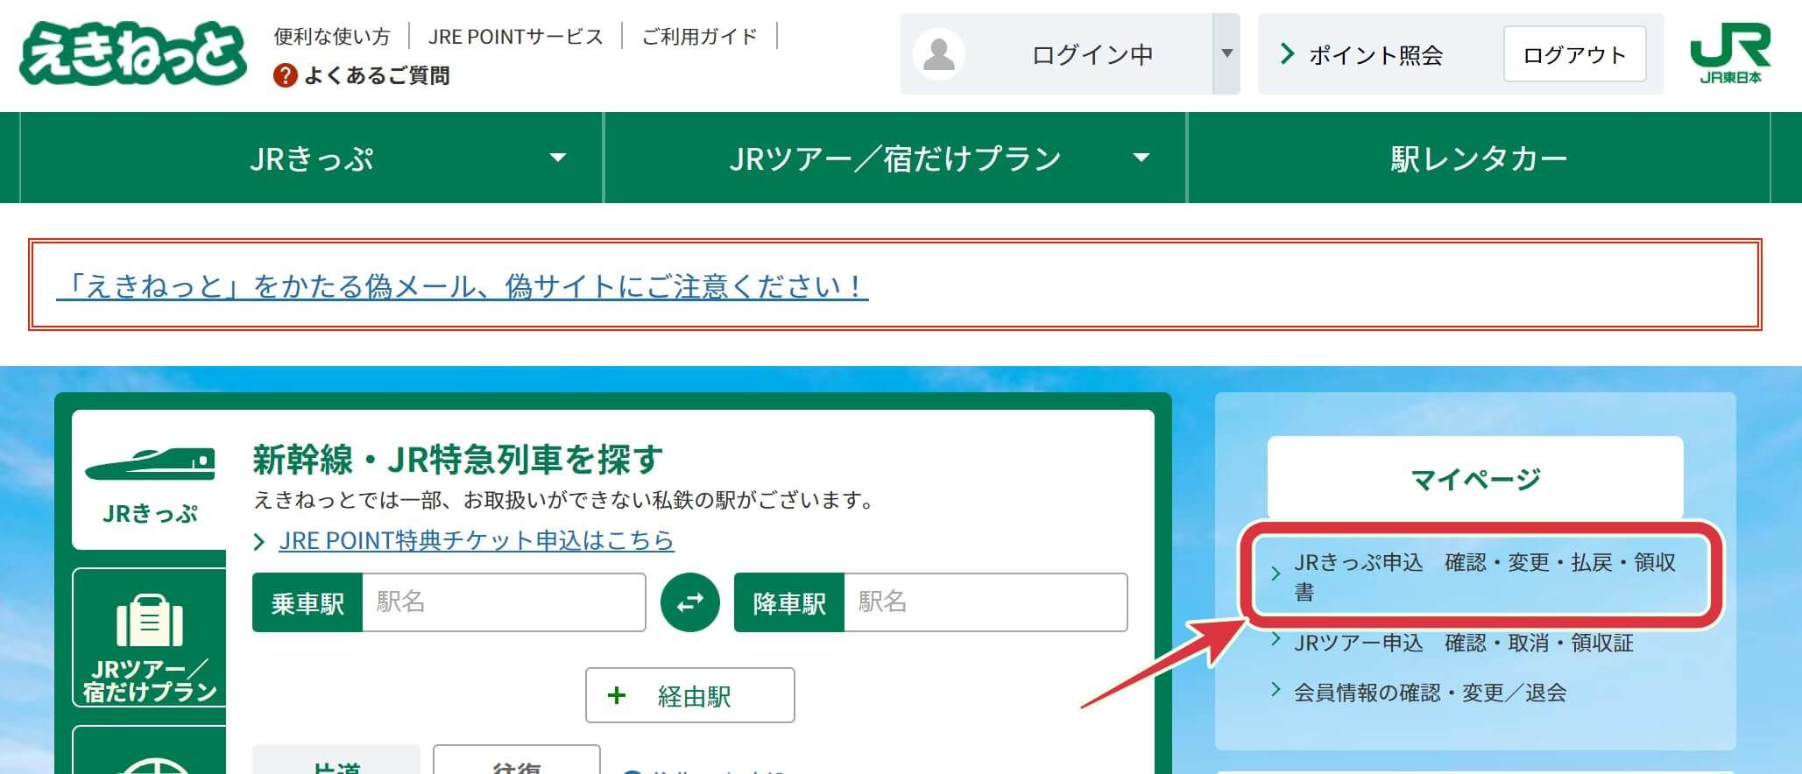Open the 駅レンタカー navigation item
1802x774 pixels.
(x=1479, y=158)
